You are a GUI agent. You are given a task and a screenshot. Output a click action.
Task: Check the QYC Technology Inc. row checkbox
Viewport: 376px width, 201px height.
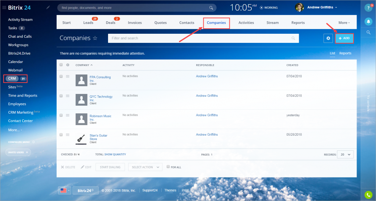pos(61,96)
